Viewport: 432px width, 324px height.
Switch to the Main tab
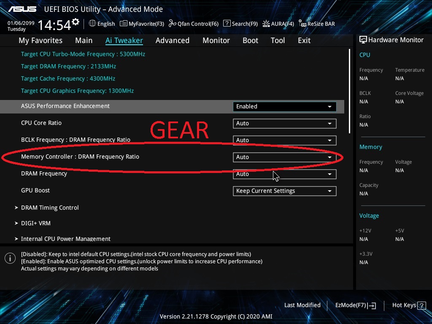click(84, 40)
